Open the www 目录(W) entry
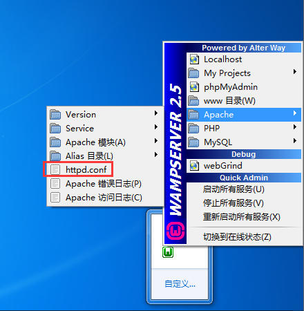 pyautogui.click(x=244, y=101)
